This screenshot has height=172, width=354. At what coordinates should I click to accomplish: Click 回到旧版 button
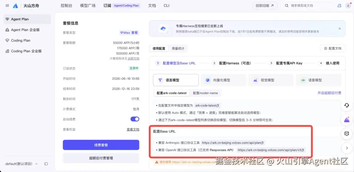[x=265, y=6]
